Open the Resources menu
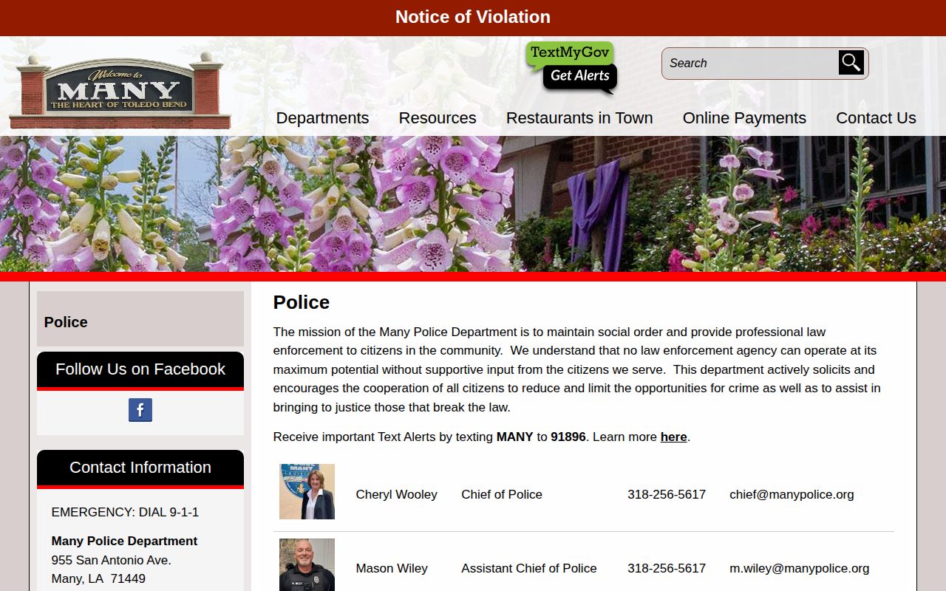Image resolution: width=946 pixels, height=591 pixels. (438, 118)
